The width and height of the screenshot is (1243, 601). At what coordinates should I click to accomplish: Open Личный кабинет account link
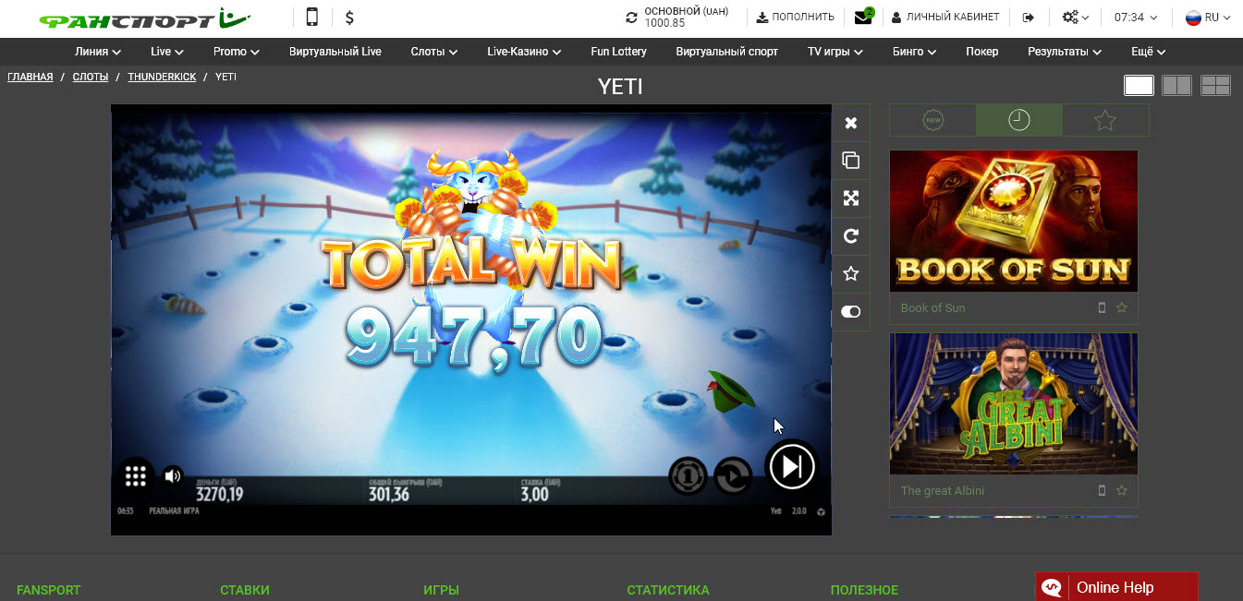(x=945, y=17)
